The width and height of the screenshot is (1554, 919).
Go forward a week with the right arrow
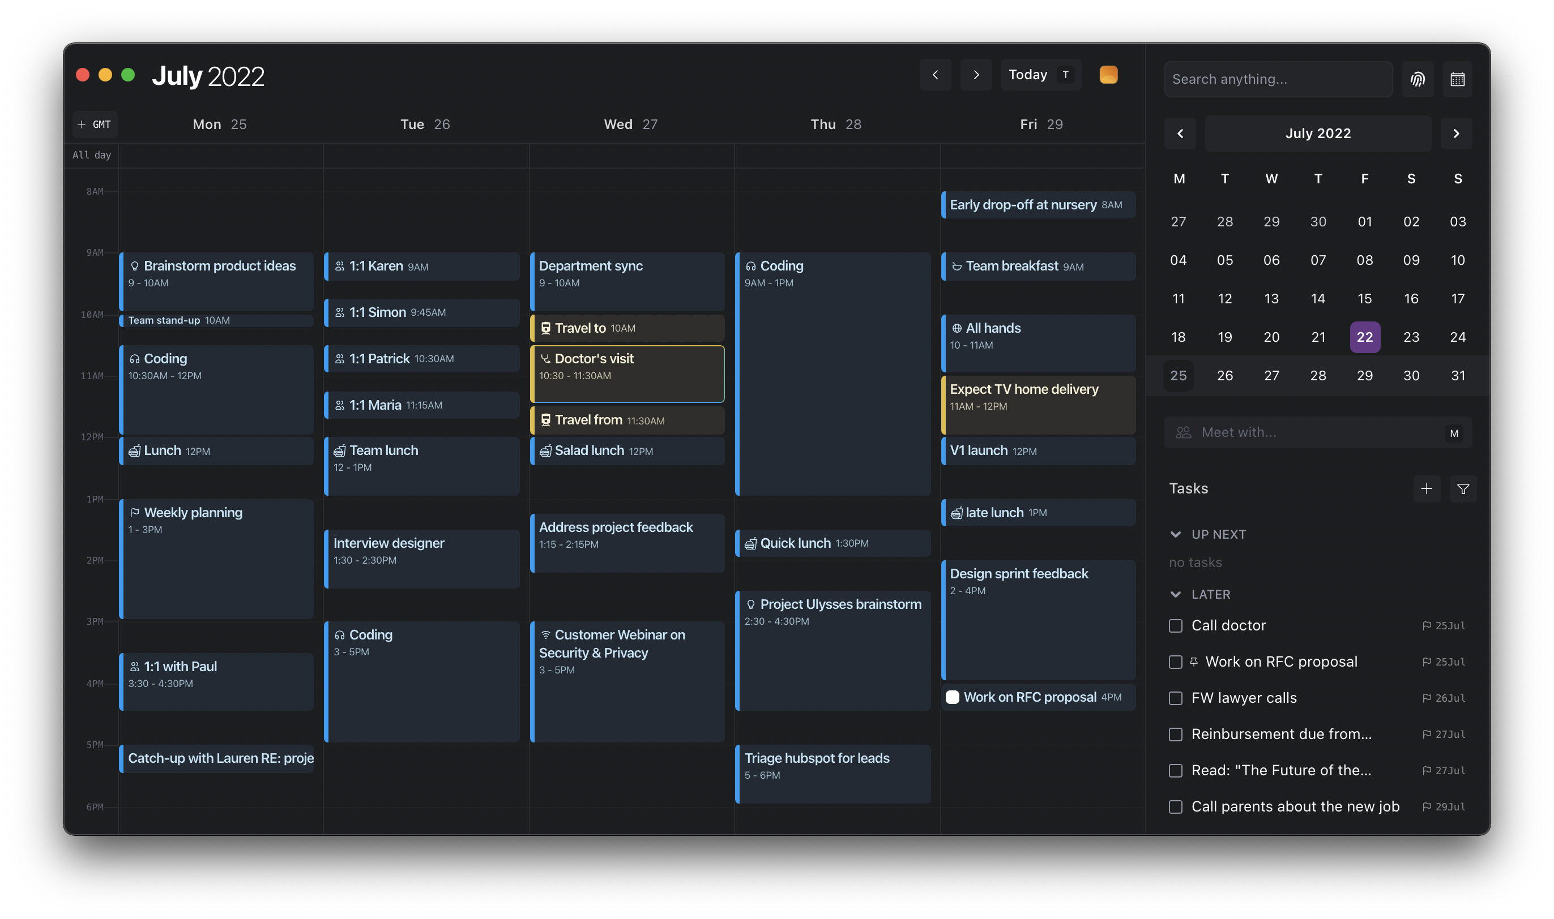tap(976, 74)
